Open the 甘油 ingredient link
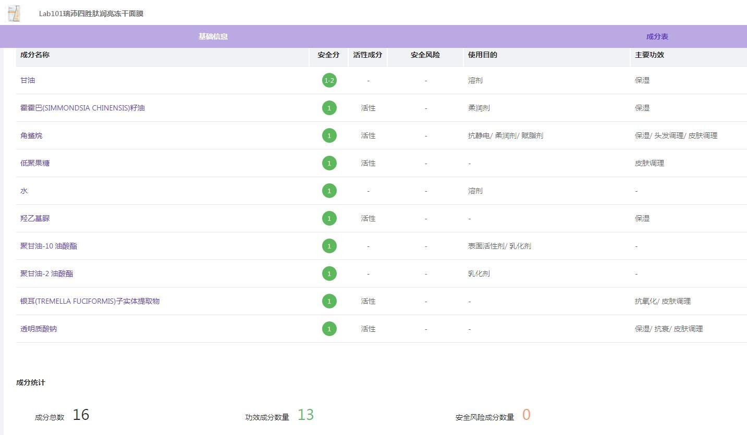 [28, 80]
